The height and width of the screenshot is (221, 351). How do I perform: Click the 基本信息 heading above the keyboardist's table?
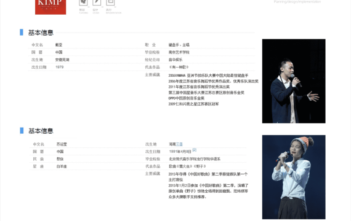41,33
